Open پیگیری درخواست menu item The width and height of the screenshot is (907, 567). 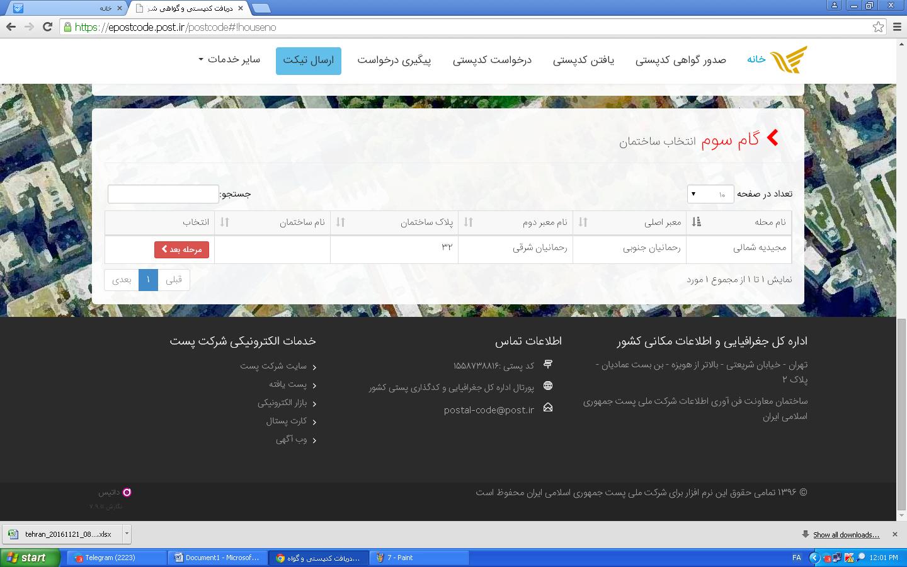click(x=394, y=60)
